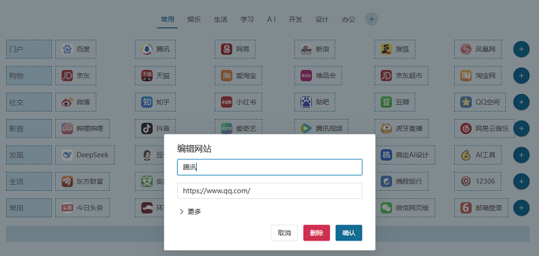This screenshot has height=256, width=539.
Task: Open the QQ空间 star icon
Action: tap(466, 102)
